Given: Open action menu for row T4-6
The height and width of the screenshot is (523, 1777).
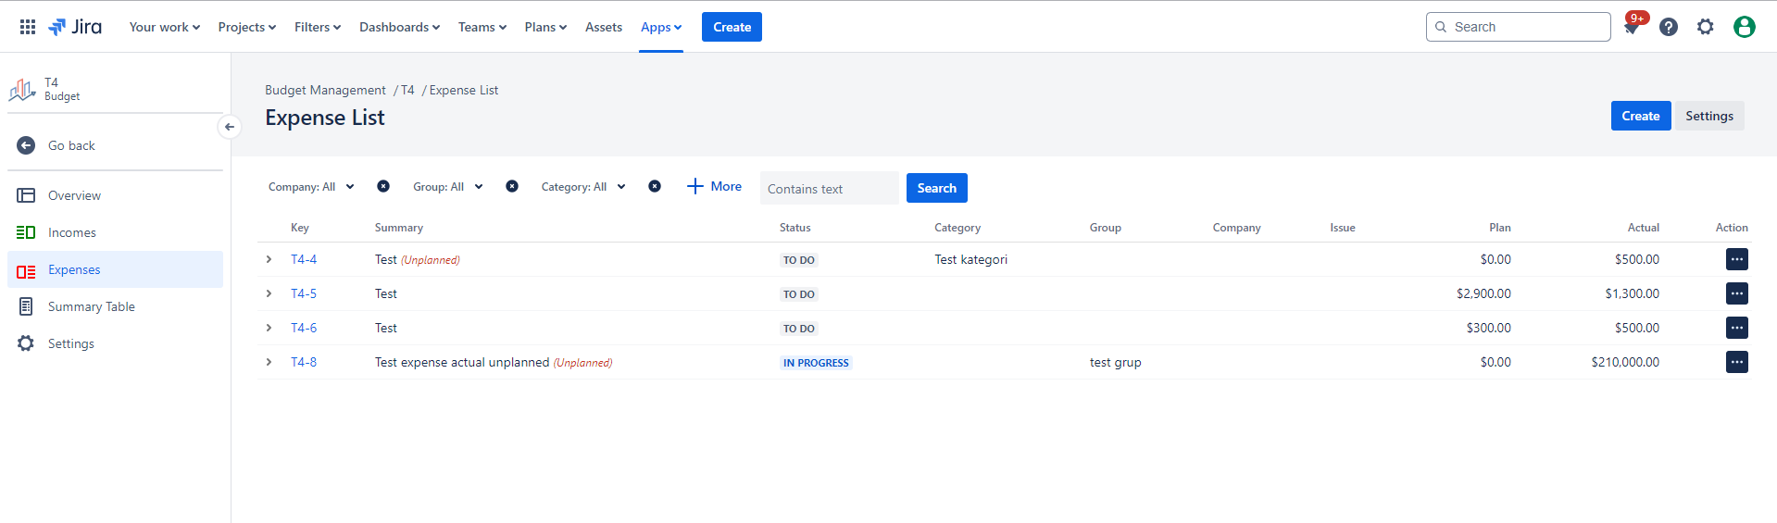Looking at the screenshot, I should [1737, 328].
